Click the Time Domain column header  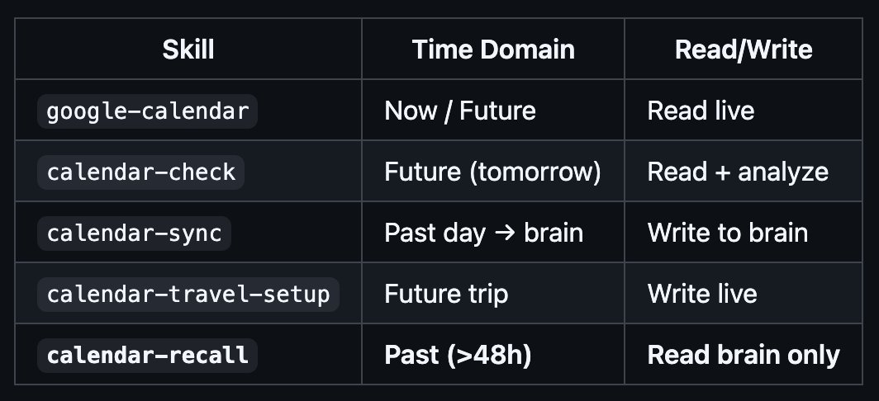(493, 50)
